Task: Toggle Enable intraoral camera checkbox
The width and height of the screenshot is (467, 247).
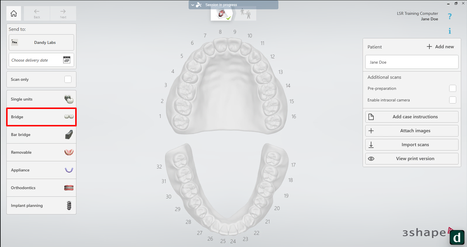Action: [x=452, y=100]
